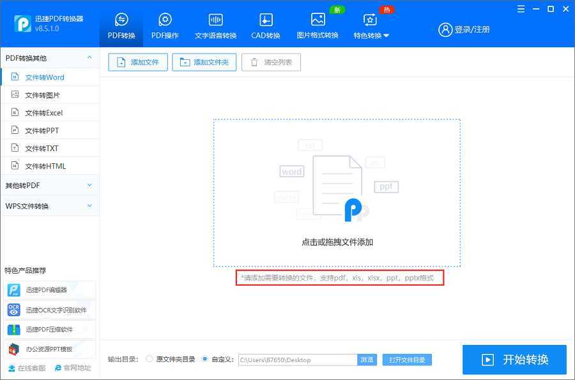The image size is (575, 380).
Task: Click the 登录/注册 account icon
Action: [x=445, y=30]
